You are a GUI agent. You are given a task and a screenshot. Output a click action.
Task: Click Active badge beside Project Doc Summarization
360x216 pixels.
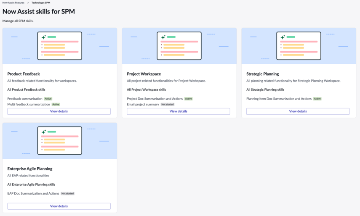point(189,99)
